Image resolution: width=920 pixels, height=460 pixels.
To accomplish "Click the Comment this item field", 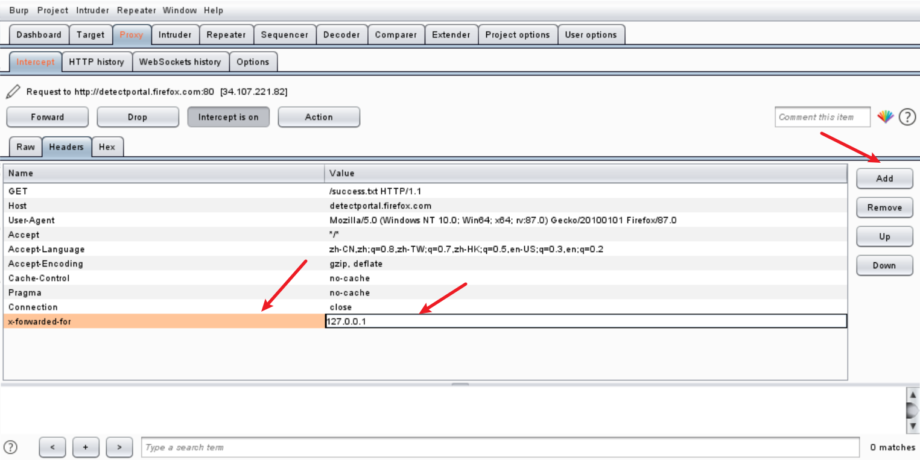I will [823, 117].
